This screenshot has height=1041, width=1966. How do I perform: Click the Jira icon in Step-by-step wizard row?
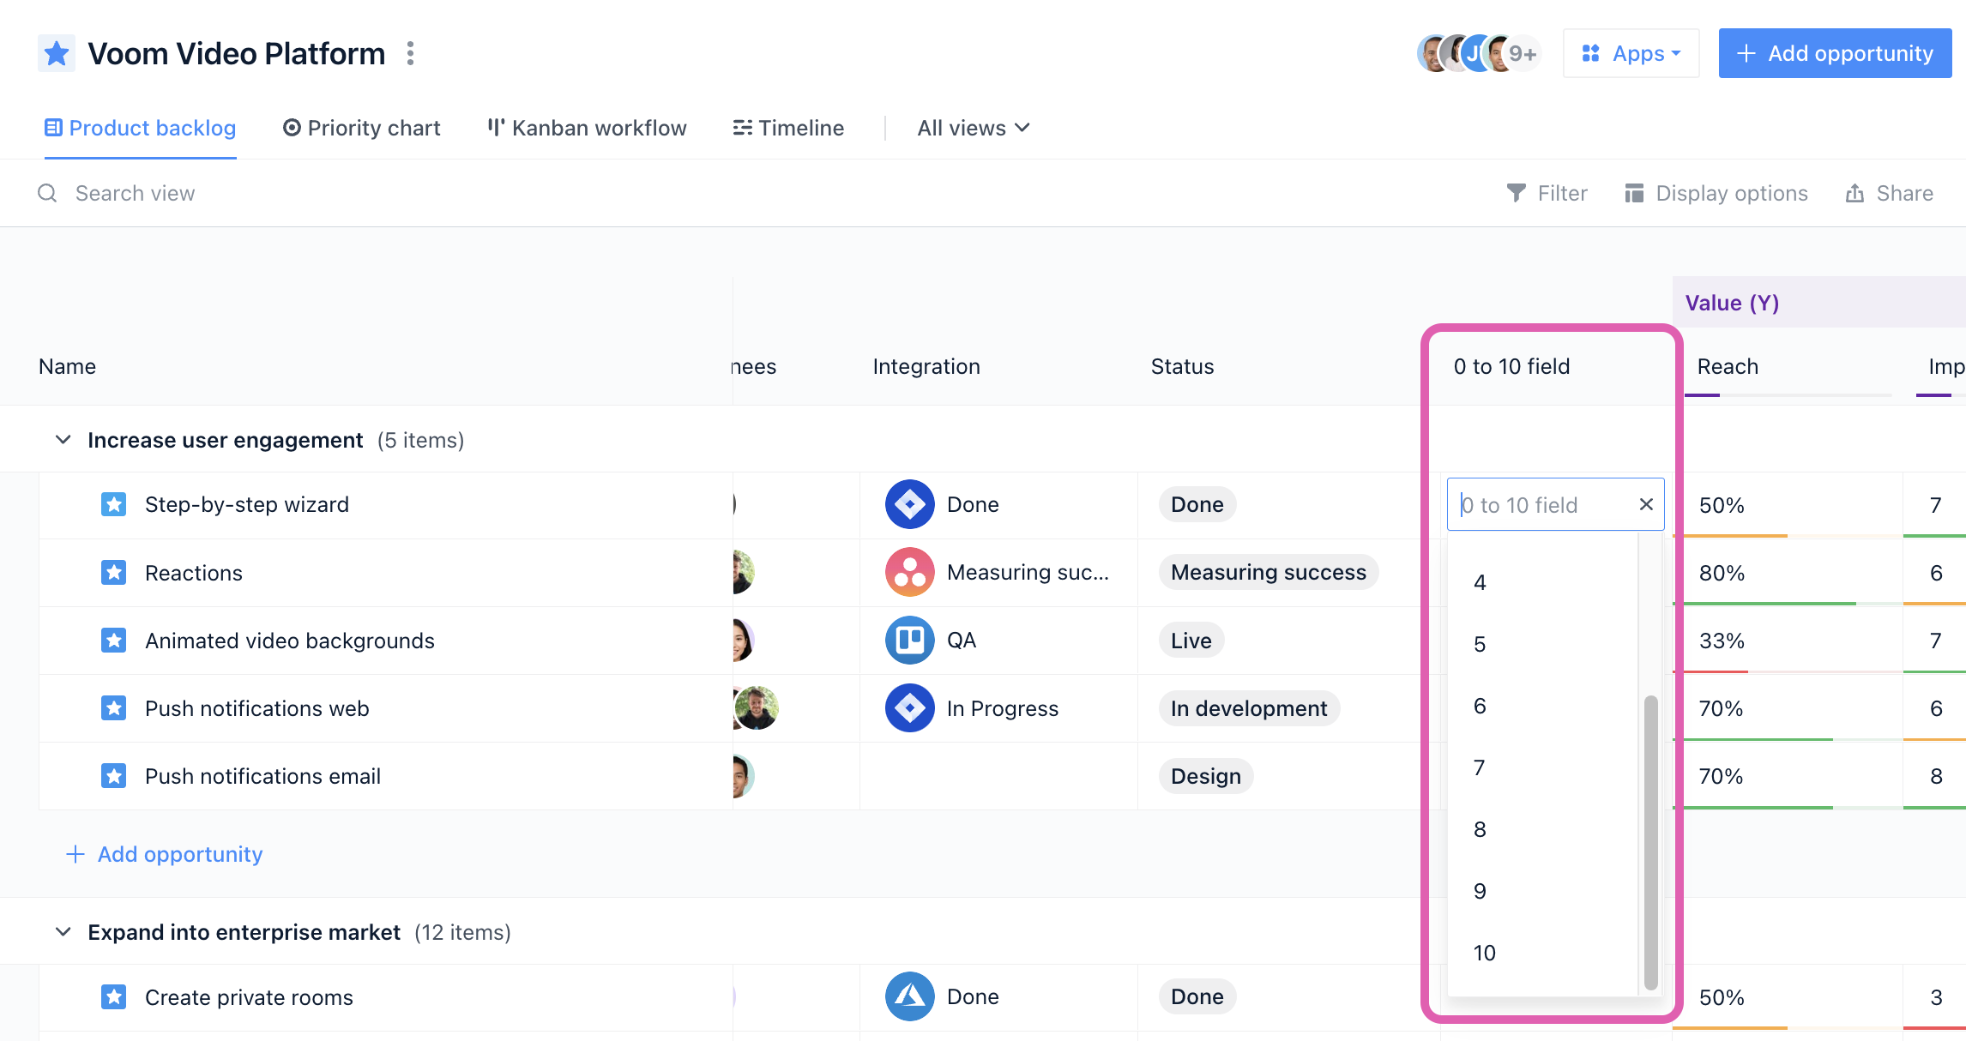(909, 504)
